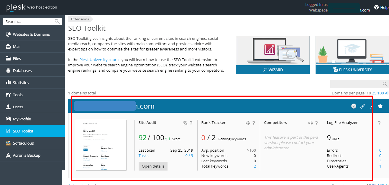Click the wizard laptop illustration image
This screenshot has width=389, height=185.
coord(273,51)
